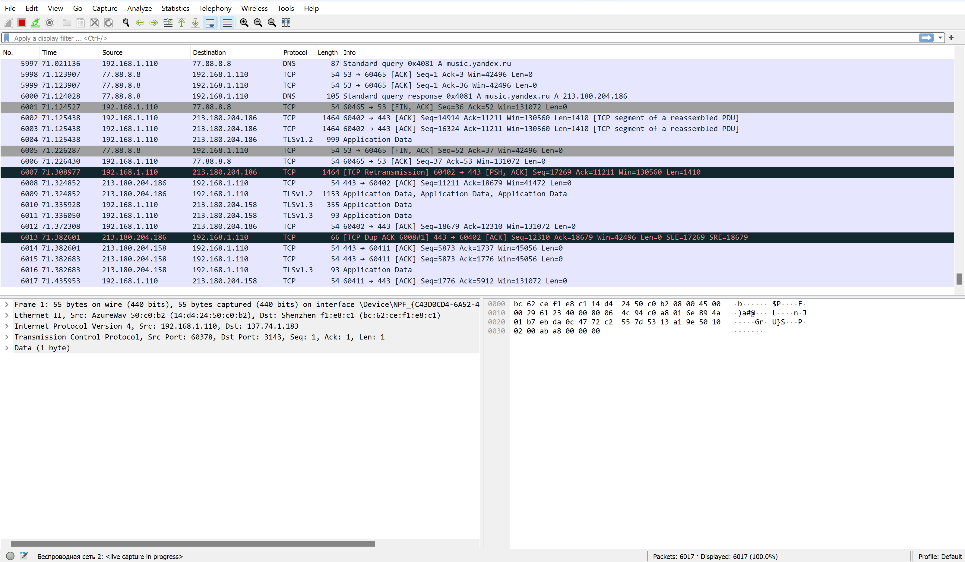The image size is (965, 562).
Task: Click the Reload capture file icon
Action: [x=109, y=23]
